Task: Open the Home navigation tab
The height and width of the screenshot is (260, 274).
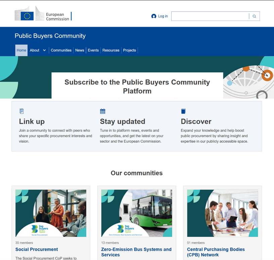Action: 21,50
